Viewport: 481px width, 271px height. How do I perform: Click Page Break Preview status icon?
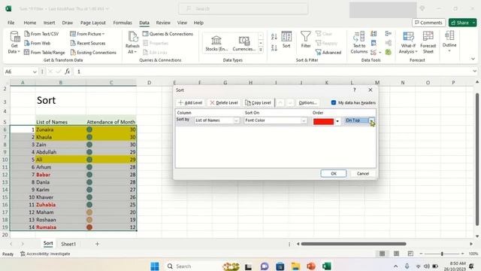pyautogui.click(x=410, y=254)
